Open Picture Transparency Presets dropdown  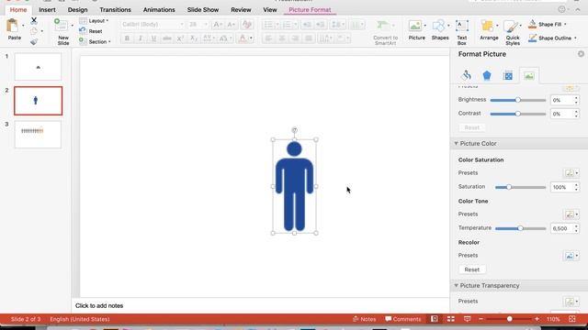click(x=571, y=302)
